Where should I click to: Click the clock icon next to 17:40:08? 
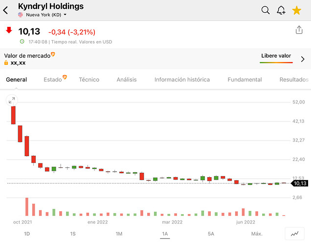[x=22, y=41]
